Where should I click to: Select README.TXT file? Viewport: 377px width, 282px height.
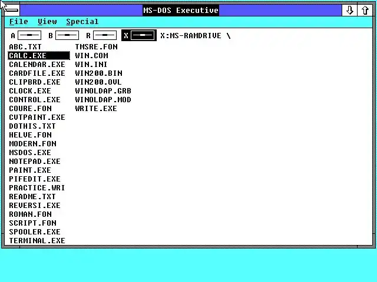[x=32, y=197]
